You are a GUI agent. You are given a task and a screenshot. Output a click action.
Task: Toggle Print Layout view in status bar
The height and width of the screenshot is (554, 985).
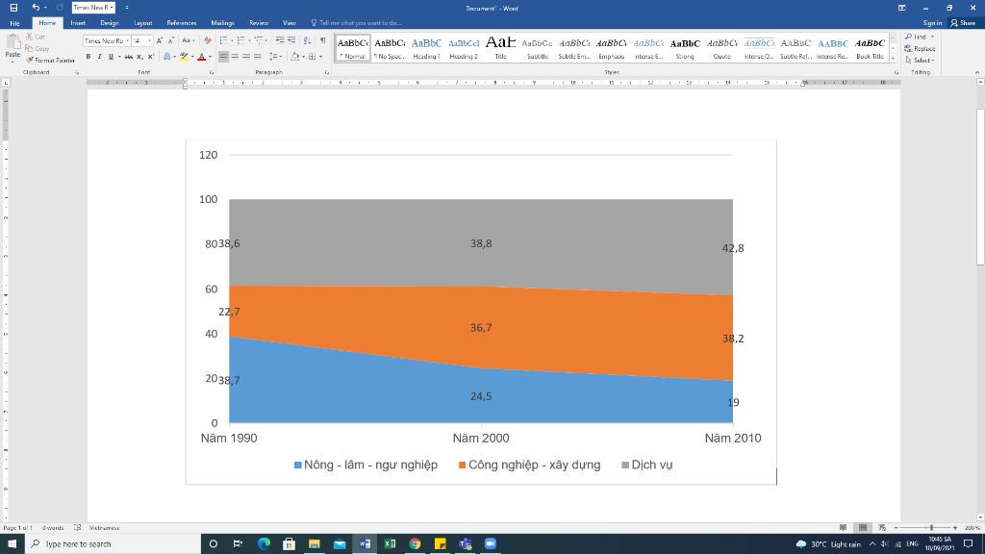[x=863, y=528]
